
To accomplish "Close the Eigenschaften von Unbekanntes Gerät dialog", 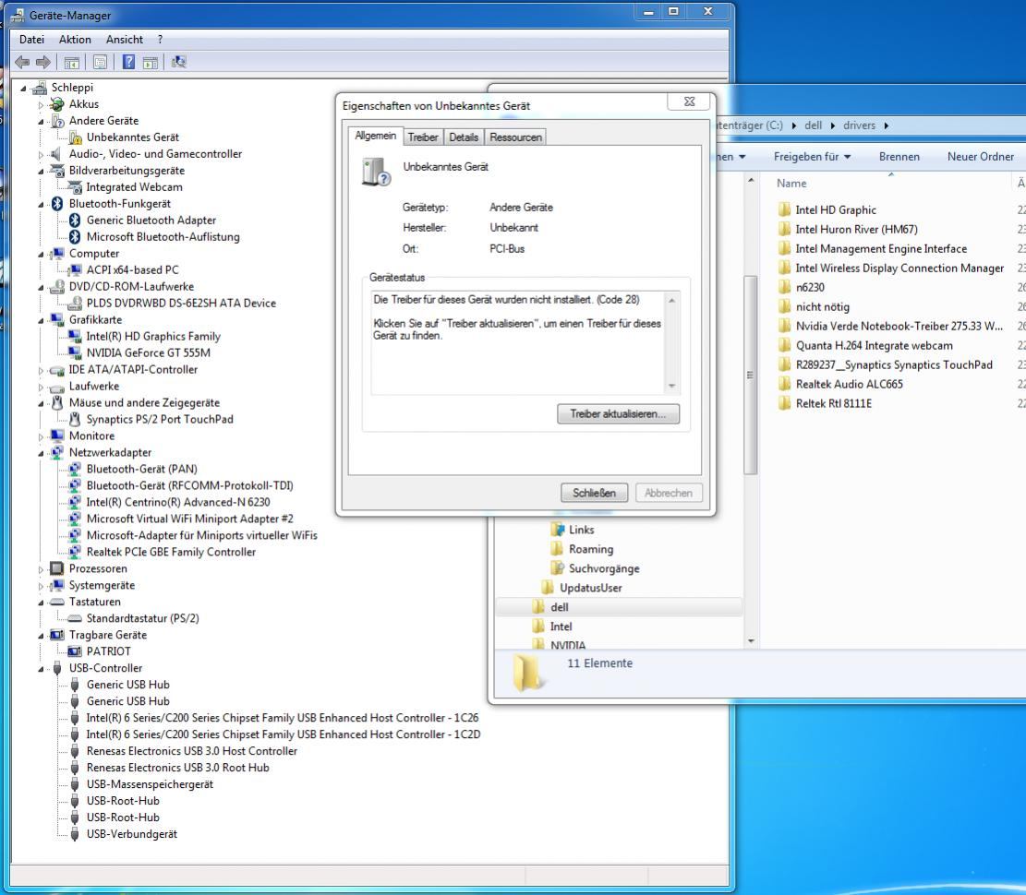I will [x=689, y=102].
